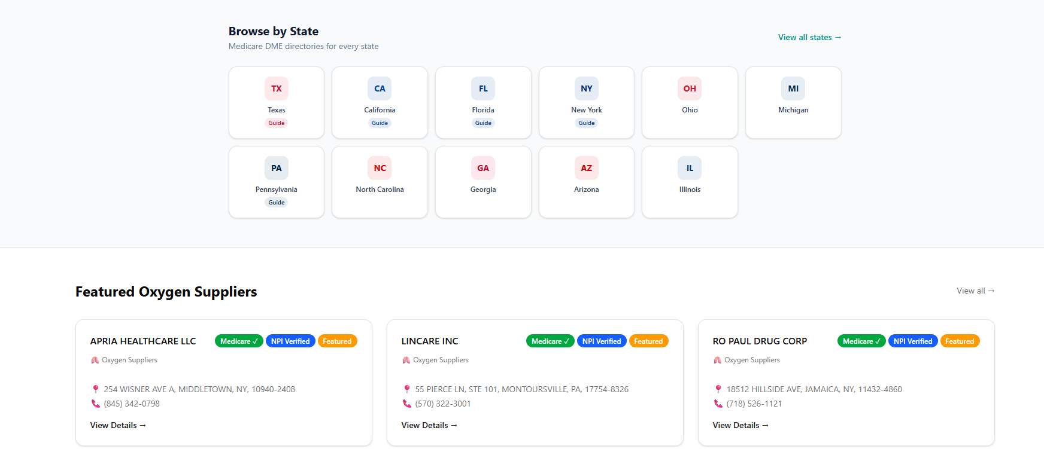This screenshot has width=1044, height=449.
Task: Open the View all states link
Action: click(809, 37)
